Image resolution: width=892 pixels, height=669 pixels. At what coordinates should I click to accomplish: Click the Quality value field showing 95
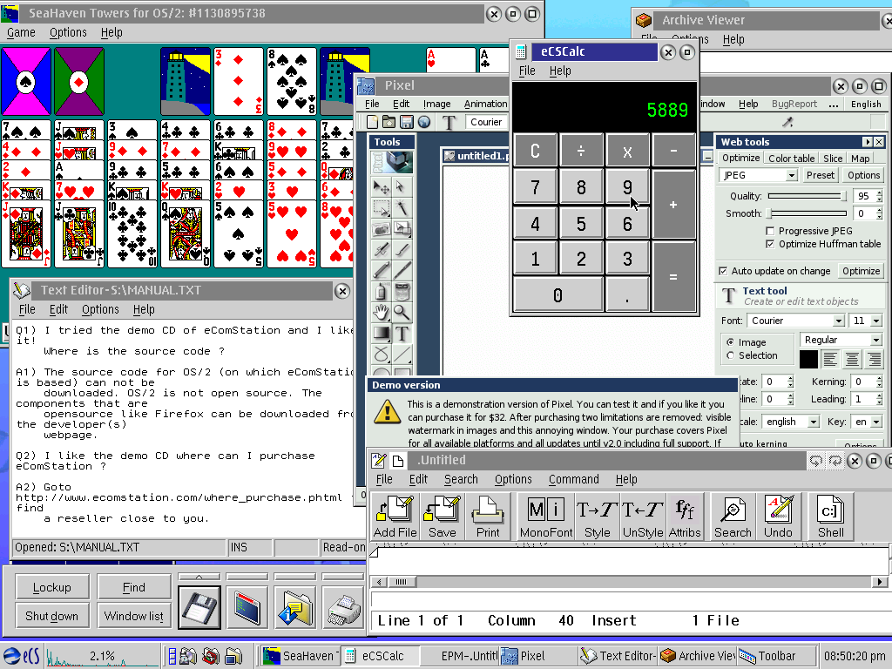click(x=863, y=196)
